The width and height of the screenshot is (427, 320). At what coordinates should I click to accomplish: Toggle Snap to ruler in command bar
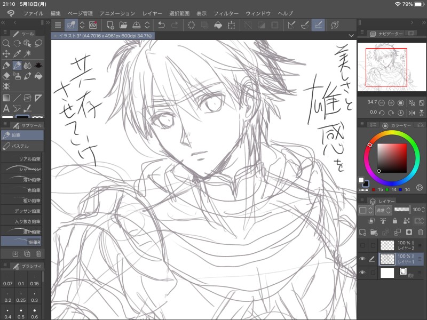(x=291, y=25)
